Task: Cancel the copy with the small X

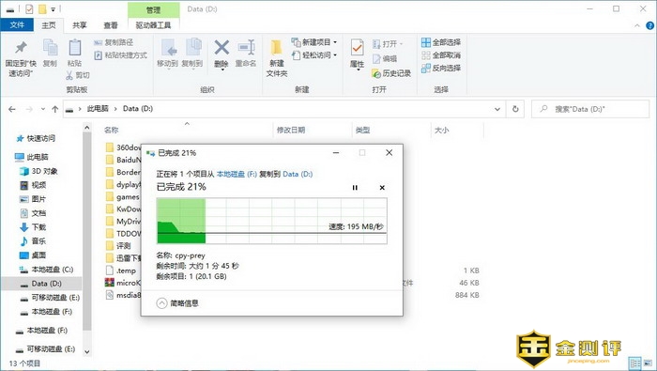Action: (x=382, y=188)
